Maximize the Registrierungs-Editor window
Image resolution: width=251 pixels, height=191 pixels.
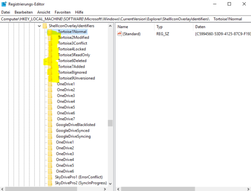(x=229, y=4)
